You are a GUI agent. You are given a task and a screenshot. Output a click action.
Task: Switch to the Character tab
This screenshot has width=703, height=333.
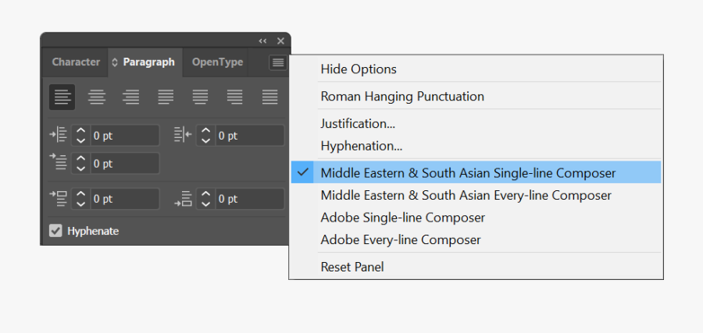(76, 62)
